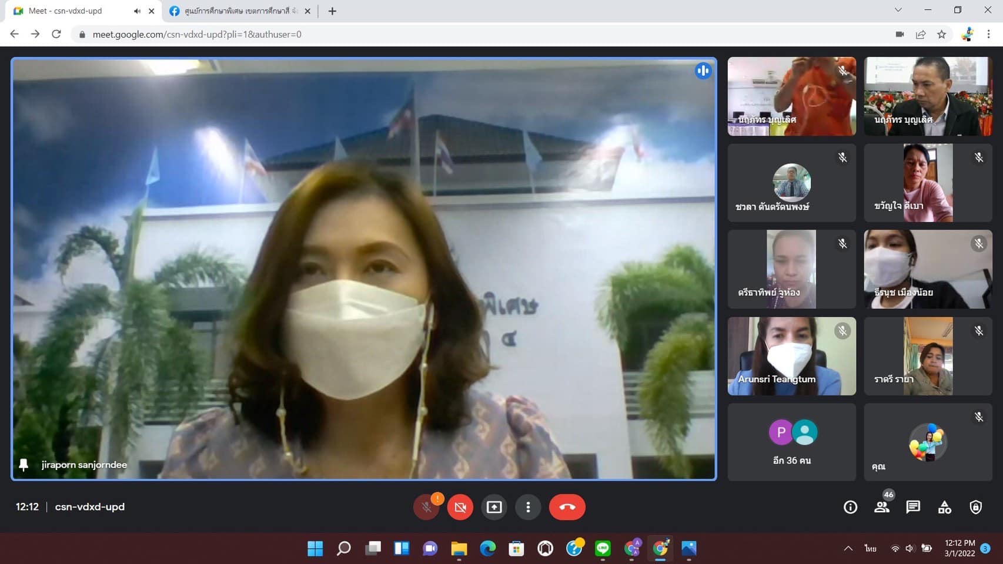Open Microsoft Edge from taskbar
The width and height of the screenshot is (1003, 564).
pyautogui.click(x=487, y=548)
